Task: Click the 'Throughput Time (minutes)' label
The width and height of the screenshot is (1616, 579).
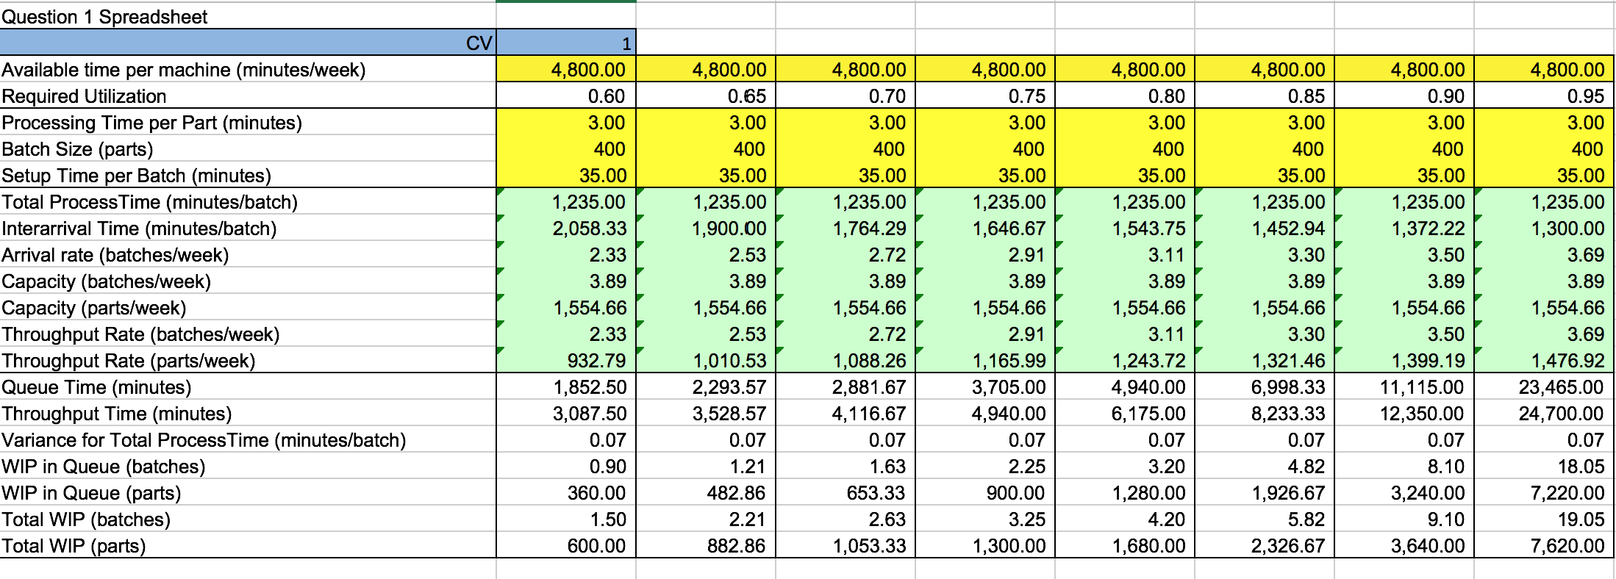Action: tap(116, 414)
